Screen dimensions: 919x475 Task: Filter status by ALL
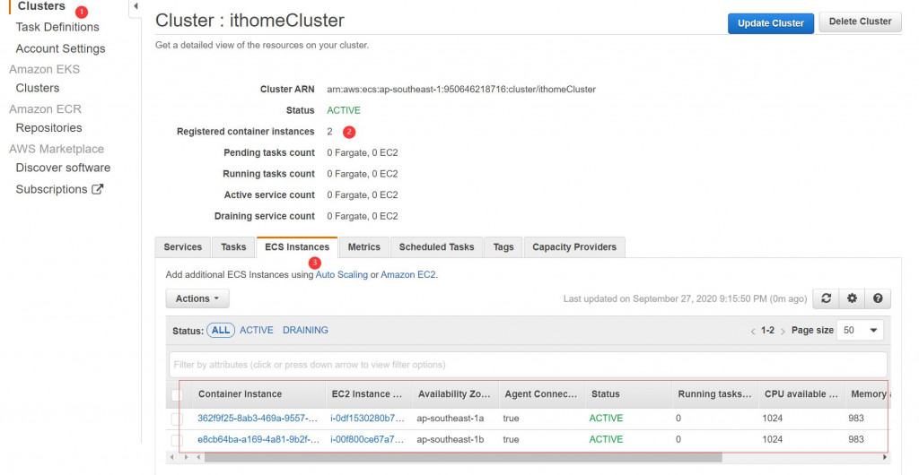point(221,331)
